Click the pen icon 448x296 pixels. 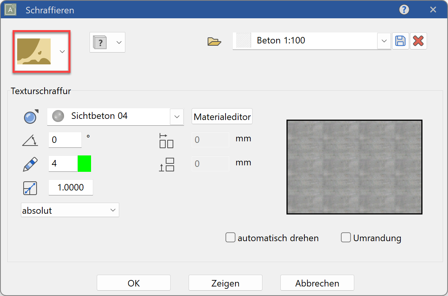tap(30, 164)
